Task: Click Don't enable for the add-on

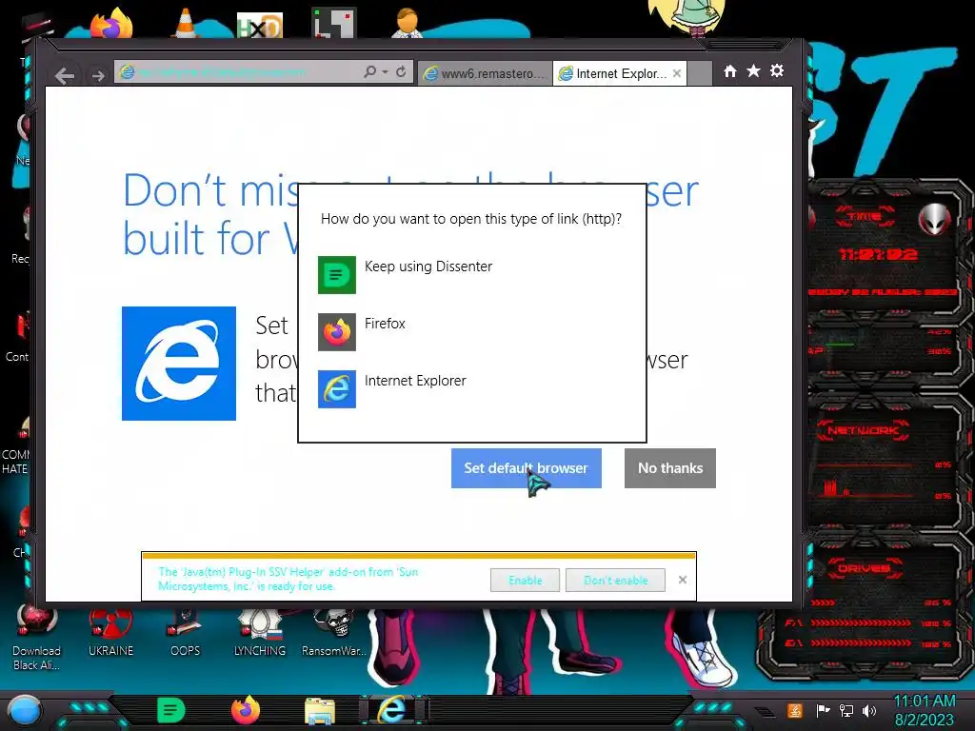Action: (615, 580)
